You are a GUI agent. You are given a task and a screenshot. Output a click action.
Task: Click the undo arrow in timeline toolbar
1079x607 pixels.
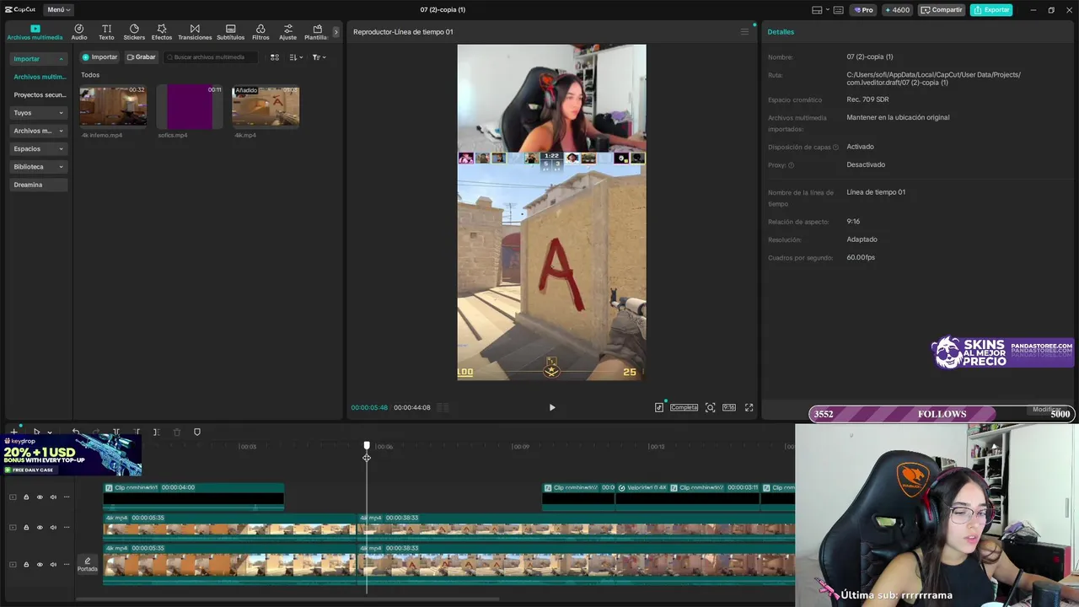pos(76,432)
